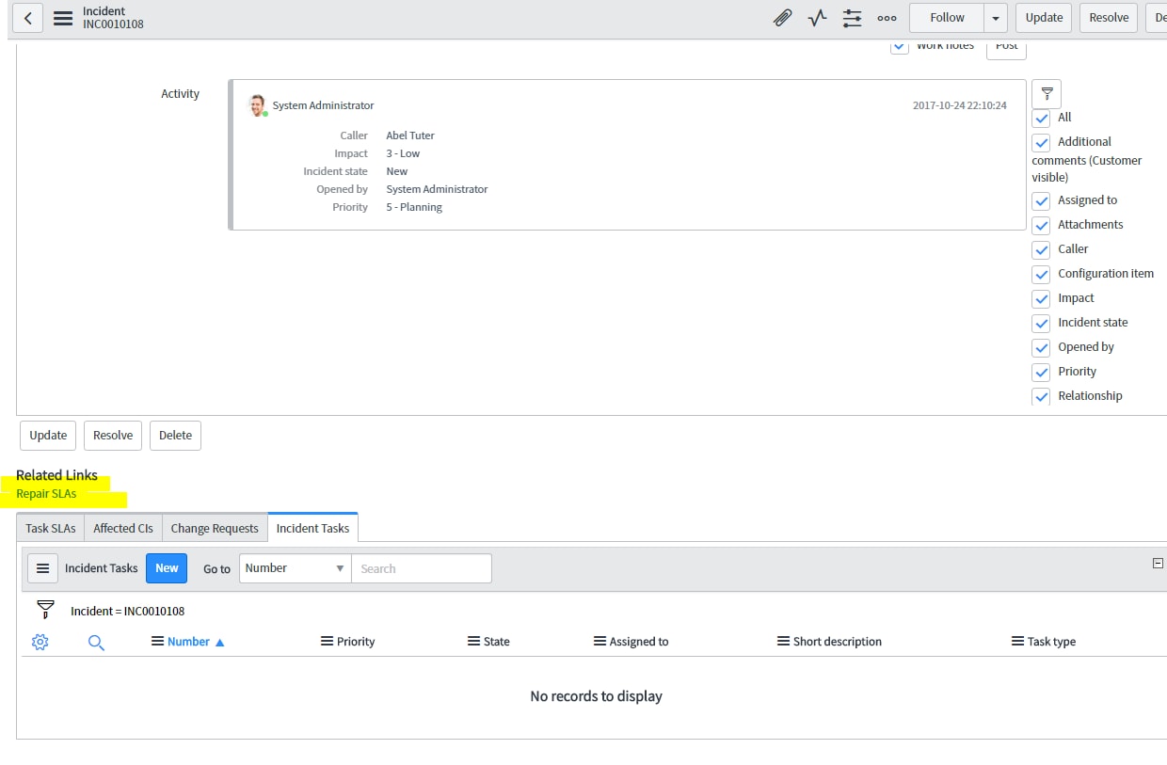Open Incident Tasks list hamburger menu

click(42, 568)
